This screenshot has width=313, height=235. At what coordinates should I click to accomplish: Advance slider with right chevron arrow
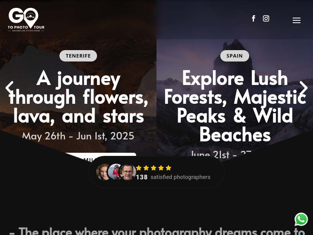[304, 88]
